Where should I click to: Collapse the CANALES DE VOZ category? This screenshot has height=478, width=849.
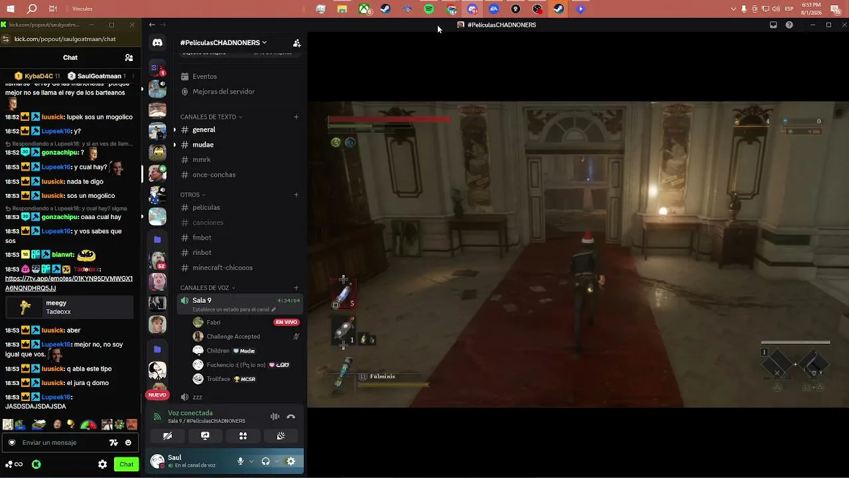208,287
